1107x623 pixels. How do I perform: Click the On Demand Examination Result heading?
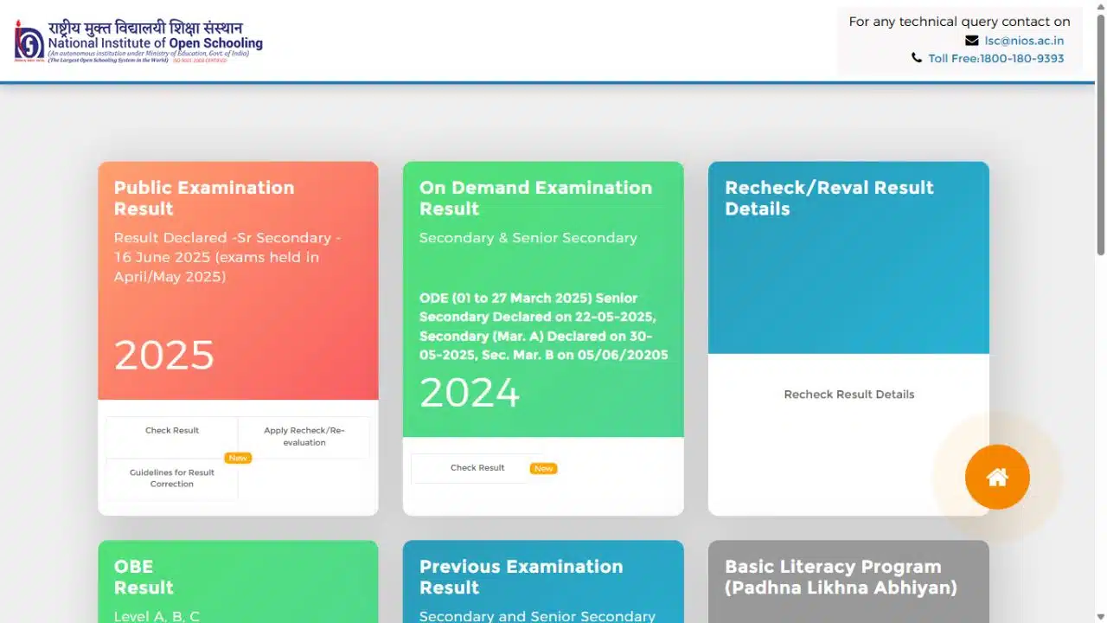pyautogui.click(x=535, y=198)
